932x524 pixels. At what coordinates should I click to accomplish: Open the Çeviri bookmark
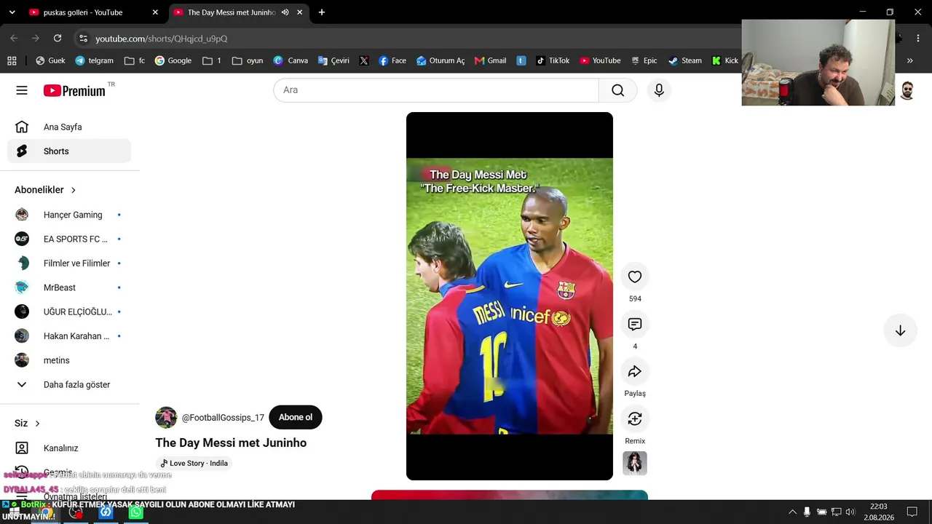point(333,60)
